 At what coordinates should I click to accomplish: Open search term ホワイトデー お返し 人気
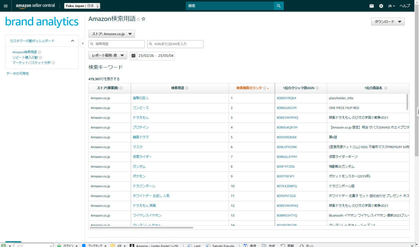pyautogui.click(x=151, y=196)
